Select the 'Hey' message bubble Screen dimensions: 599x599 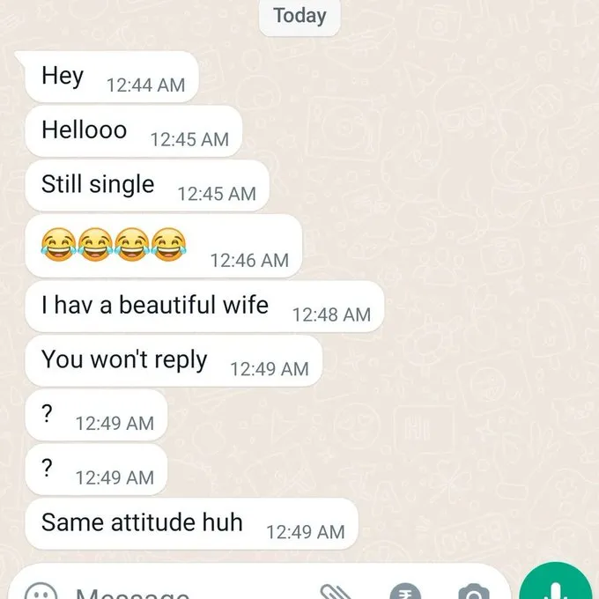112,77
